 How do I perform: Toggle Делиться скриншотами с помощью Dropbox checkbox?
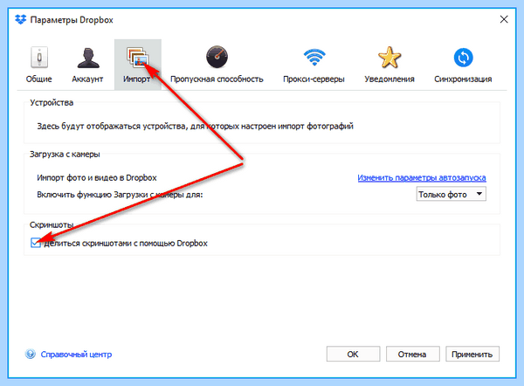point(36,243)
